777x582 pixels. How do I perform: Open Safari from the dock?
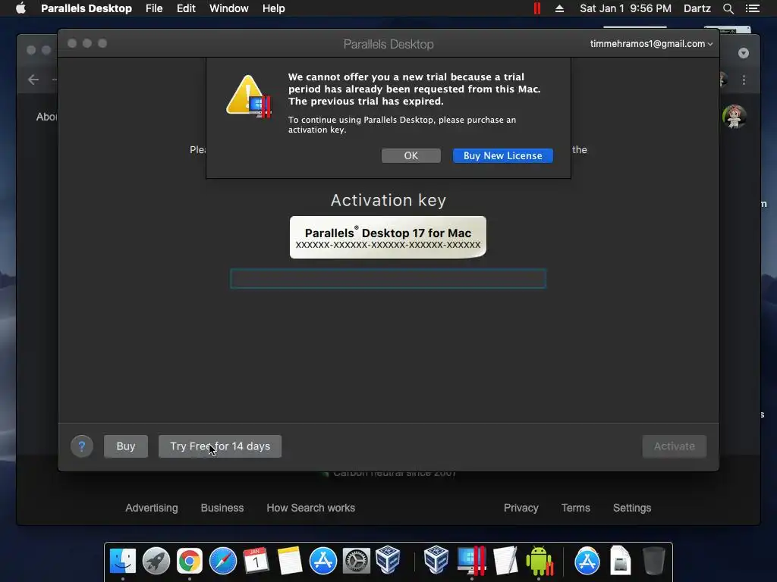pos(223,561)
